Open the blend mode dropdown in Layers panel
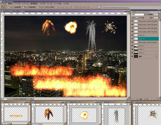This screenshot has height=125, width=161. coord(138,14)
